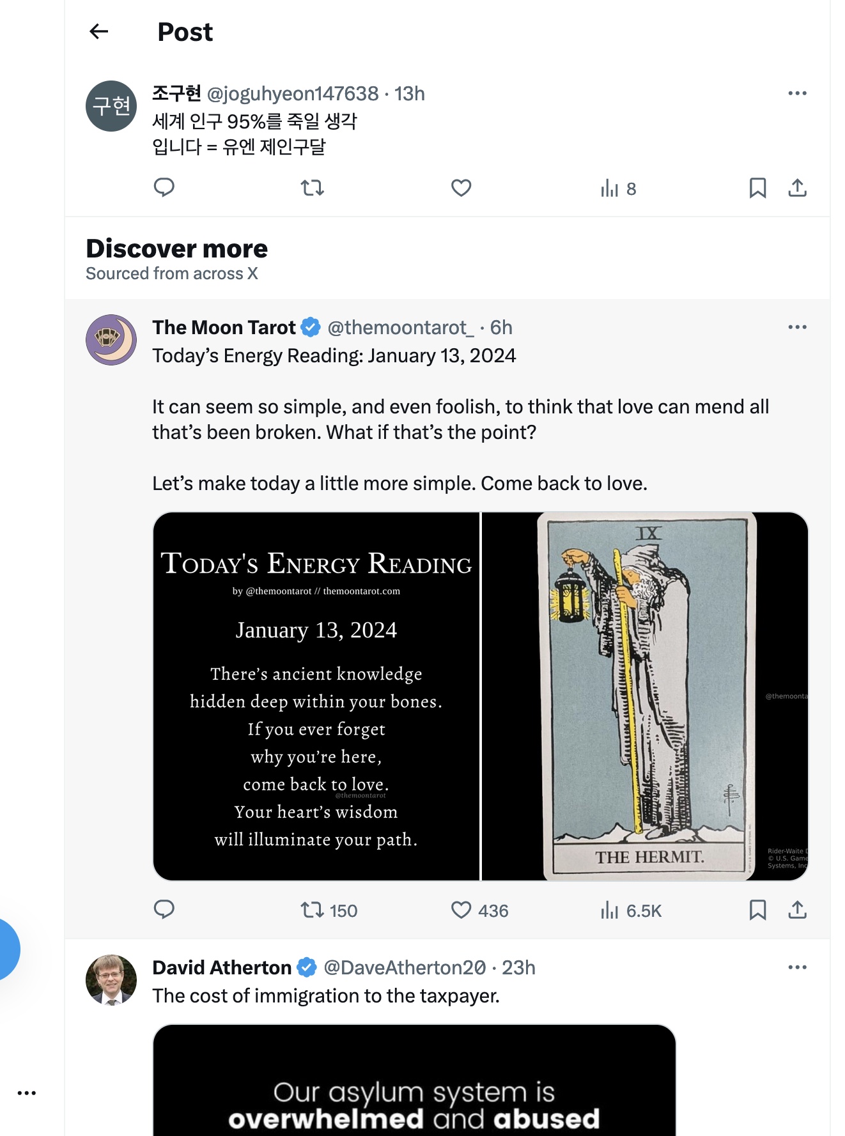Like the 조구현 post
The image size is (845, 1136).
(x=461, y=188)
